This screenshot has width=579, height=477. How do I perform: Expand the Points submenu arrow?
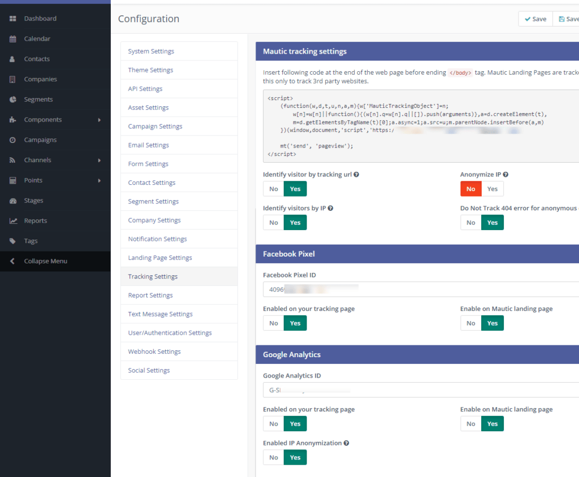pos(100,180)
